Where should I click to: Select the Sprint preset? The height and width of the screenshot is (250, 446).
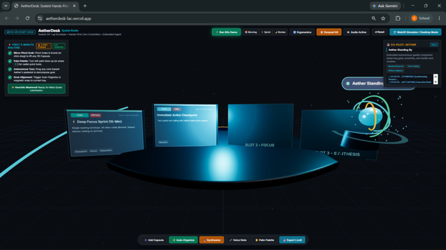point(266,32)
